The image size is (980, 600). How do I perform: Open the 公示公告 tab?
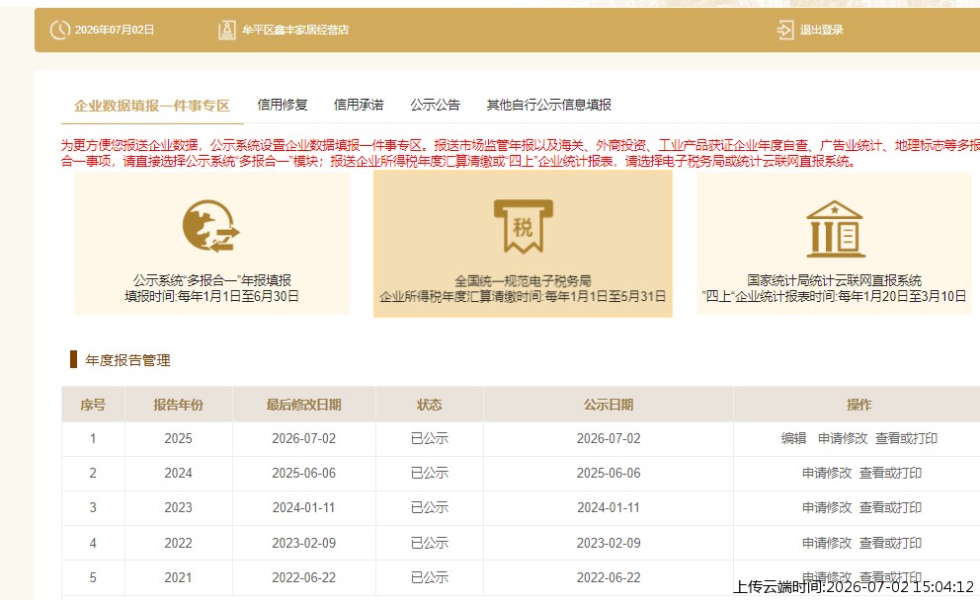tap(435, 105)
